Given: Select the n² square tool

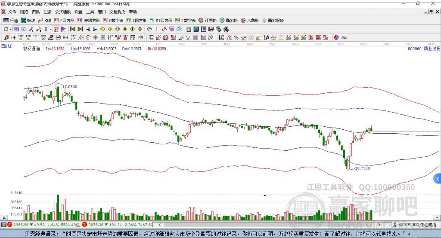Looking at the screenshot, I should [x=73, y=38].
